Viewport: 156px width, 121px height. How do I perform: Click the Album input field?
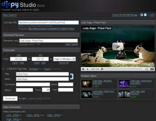(x=24, y=90)
